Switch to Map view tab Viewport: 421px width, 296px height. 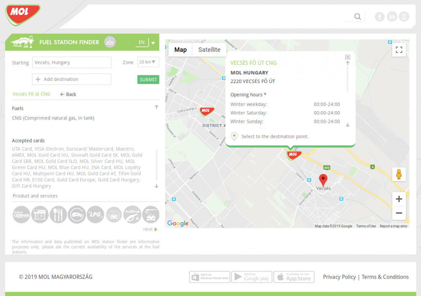point(181,50)
